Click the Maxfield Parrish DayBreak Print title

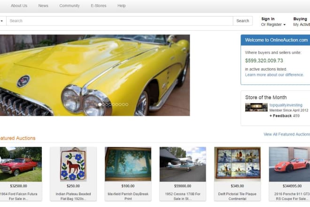point(128,196)
